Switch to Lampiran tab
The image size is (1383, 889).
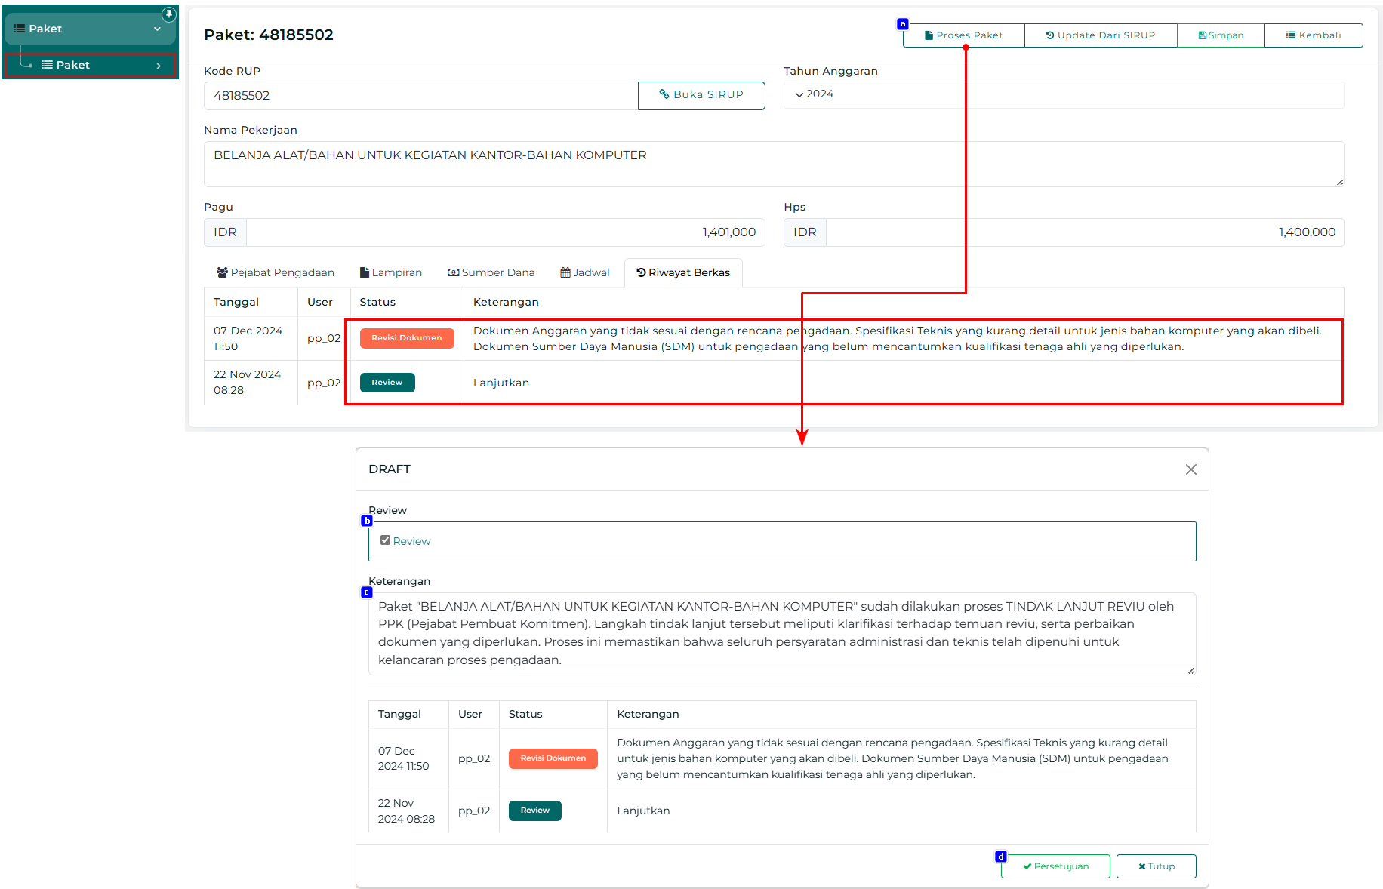[x=391, y=272]
